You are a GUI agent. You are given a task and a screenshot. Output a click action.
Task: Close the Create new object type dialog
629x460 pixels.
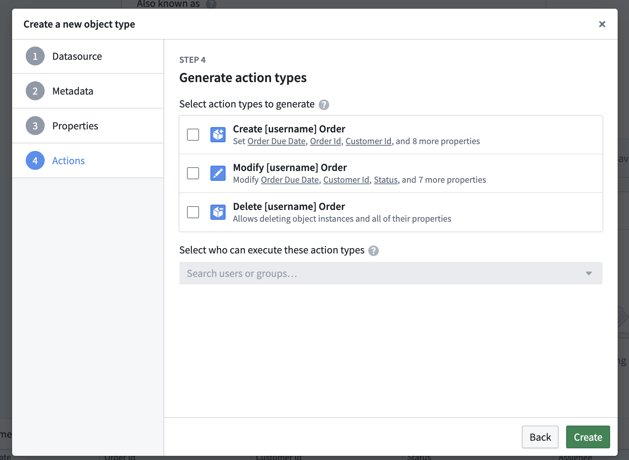(602, 24)
